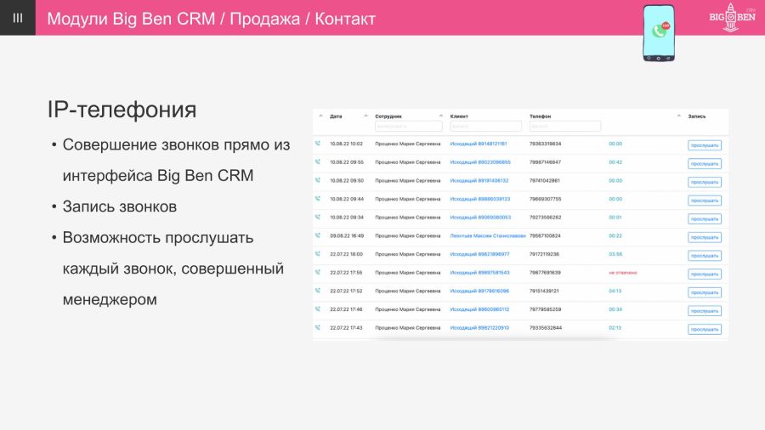Click duration 00:22 in 09.08.22 16:49 row
The image size is (765, 430).
pyautogui.click(x=615, y=235)
